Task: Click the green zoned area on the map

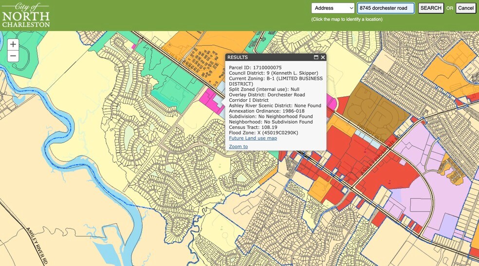Action: [170, 83]
